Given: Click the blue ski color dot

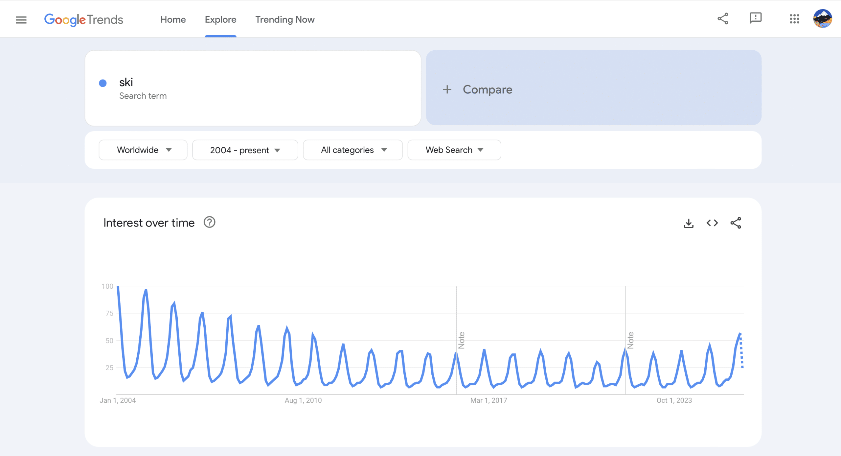Looking at the screenshot, I should [x=103, y=83].
